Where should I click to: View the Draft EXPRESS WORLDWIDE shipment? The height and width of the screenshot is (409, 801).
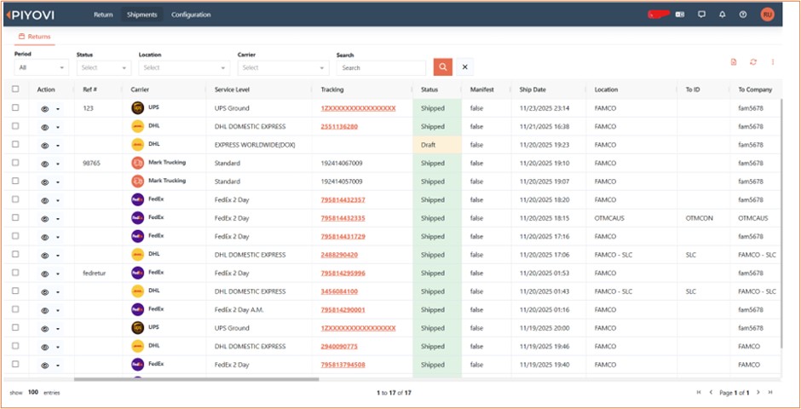click(45, 146)
